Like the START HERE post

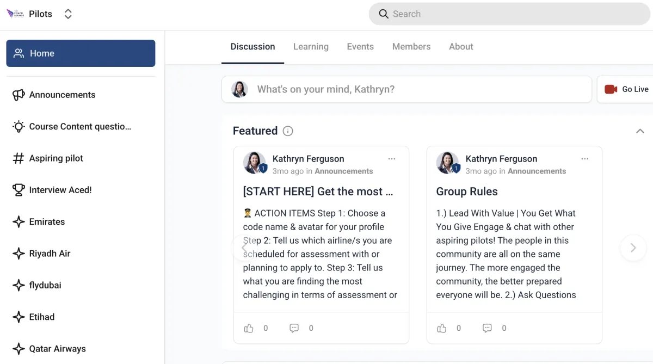coord(249,328)
